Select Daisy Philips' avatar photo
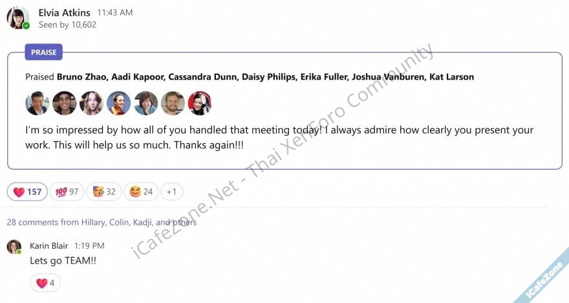 119,103
